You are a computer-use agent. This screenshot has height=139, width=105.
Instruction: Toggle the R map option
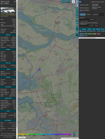tap(77, 33)
